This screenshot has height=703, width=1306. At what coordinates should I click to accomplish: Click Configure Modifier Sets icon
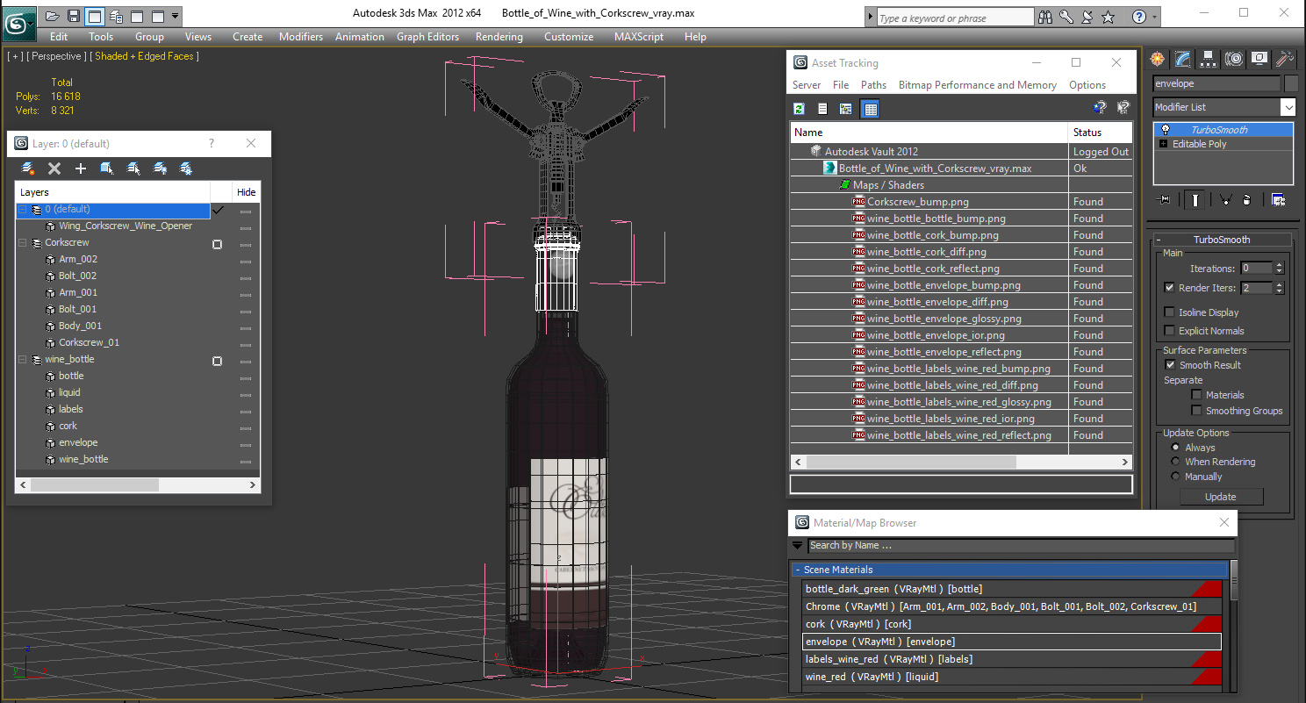(1278, 200)
